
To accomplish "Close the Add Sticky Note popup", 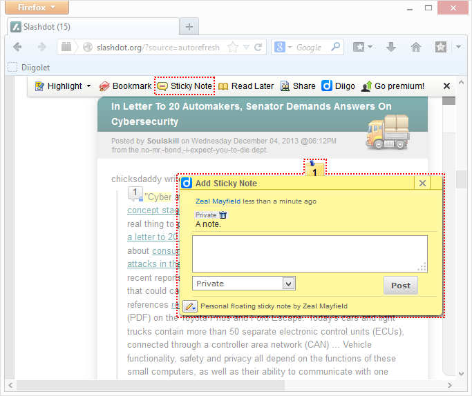I will (422, 183).
